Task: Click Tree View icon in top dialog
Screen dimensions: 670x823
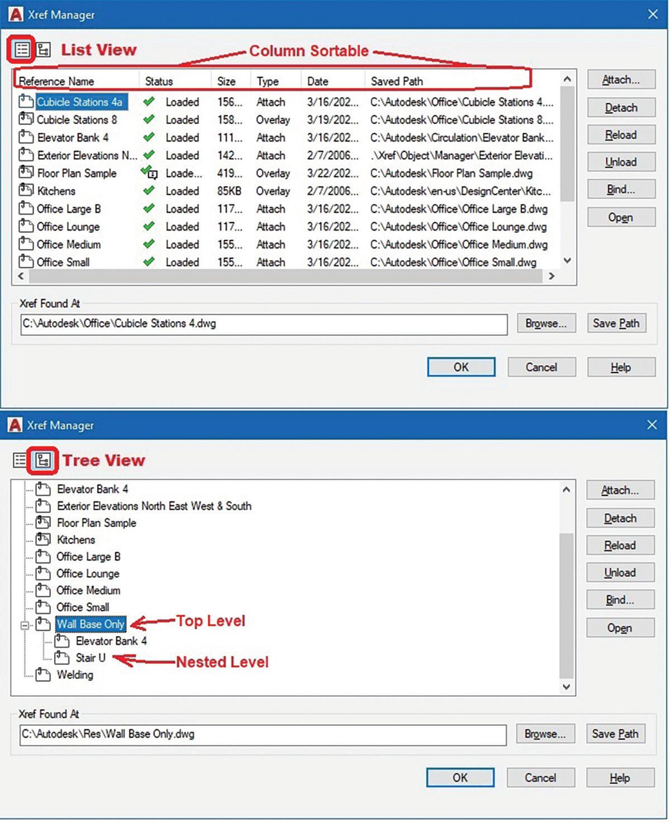Action: point(44,50)
